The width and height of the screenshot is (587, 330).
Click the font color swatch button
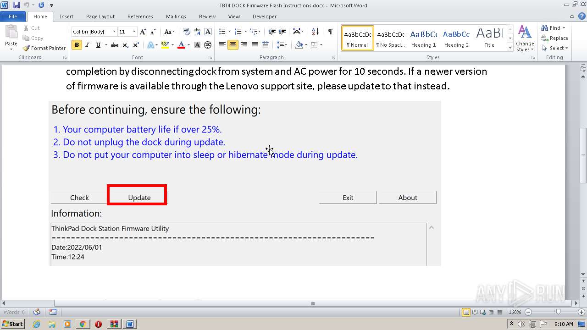click(x=181, y=45)
